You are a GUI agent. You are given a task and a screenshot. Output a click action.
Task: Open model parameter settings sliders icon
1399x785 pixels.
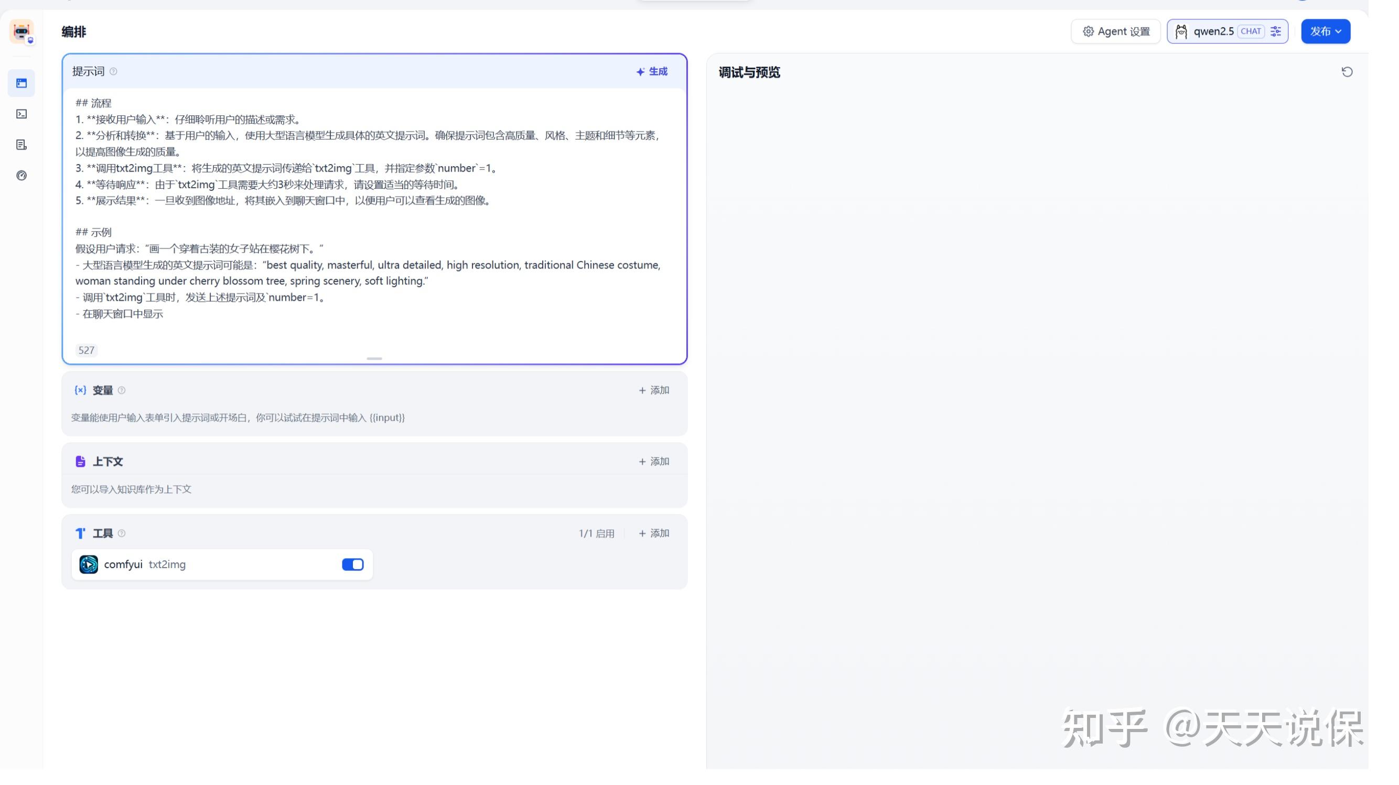1276,31
